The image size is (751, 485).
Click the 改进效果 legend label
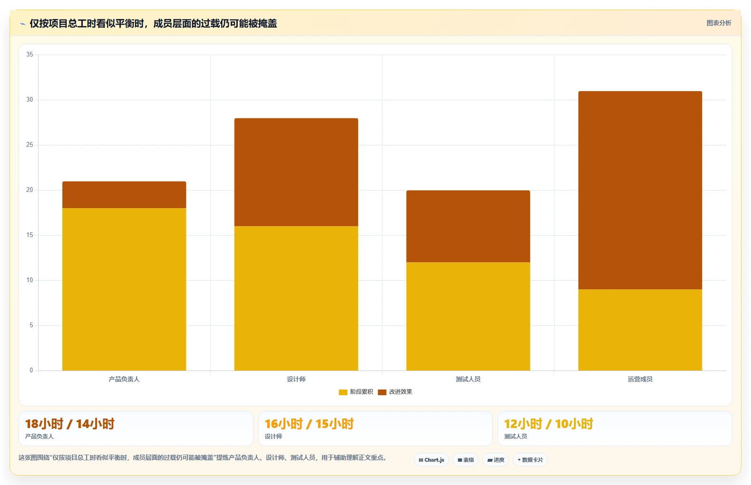400,392
